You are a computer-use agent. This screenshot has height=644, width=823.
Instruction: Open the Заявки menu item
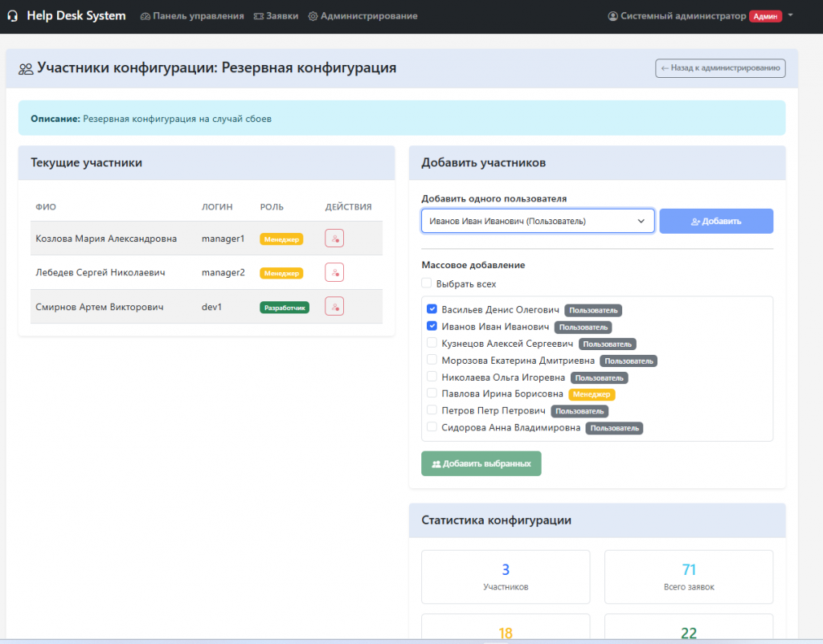[282, 16]
